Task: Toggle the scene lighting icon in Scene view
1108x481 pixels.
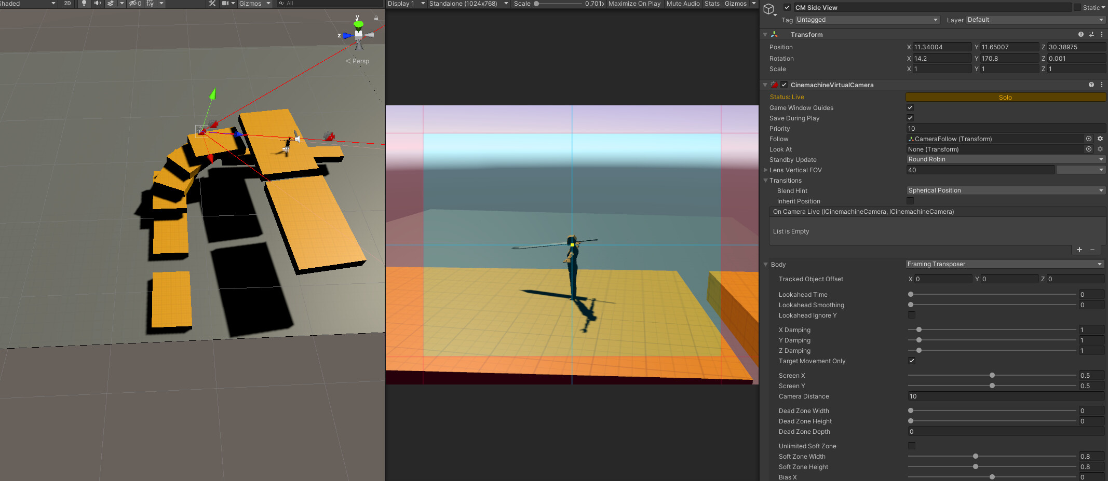Action: (84, 4)
